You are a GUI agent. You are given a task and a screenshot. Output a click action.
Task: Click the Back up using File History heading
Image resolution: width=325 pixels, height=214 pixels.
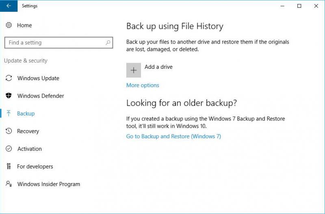(x=175, y=26)
